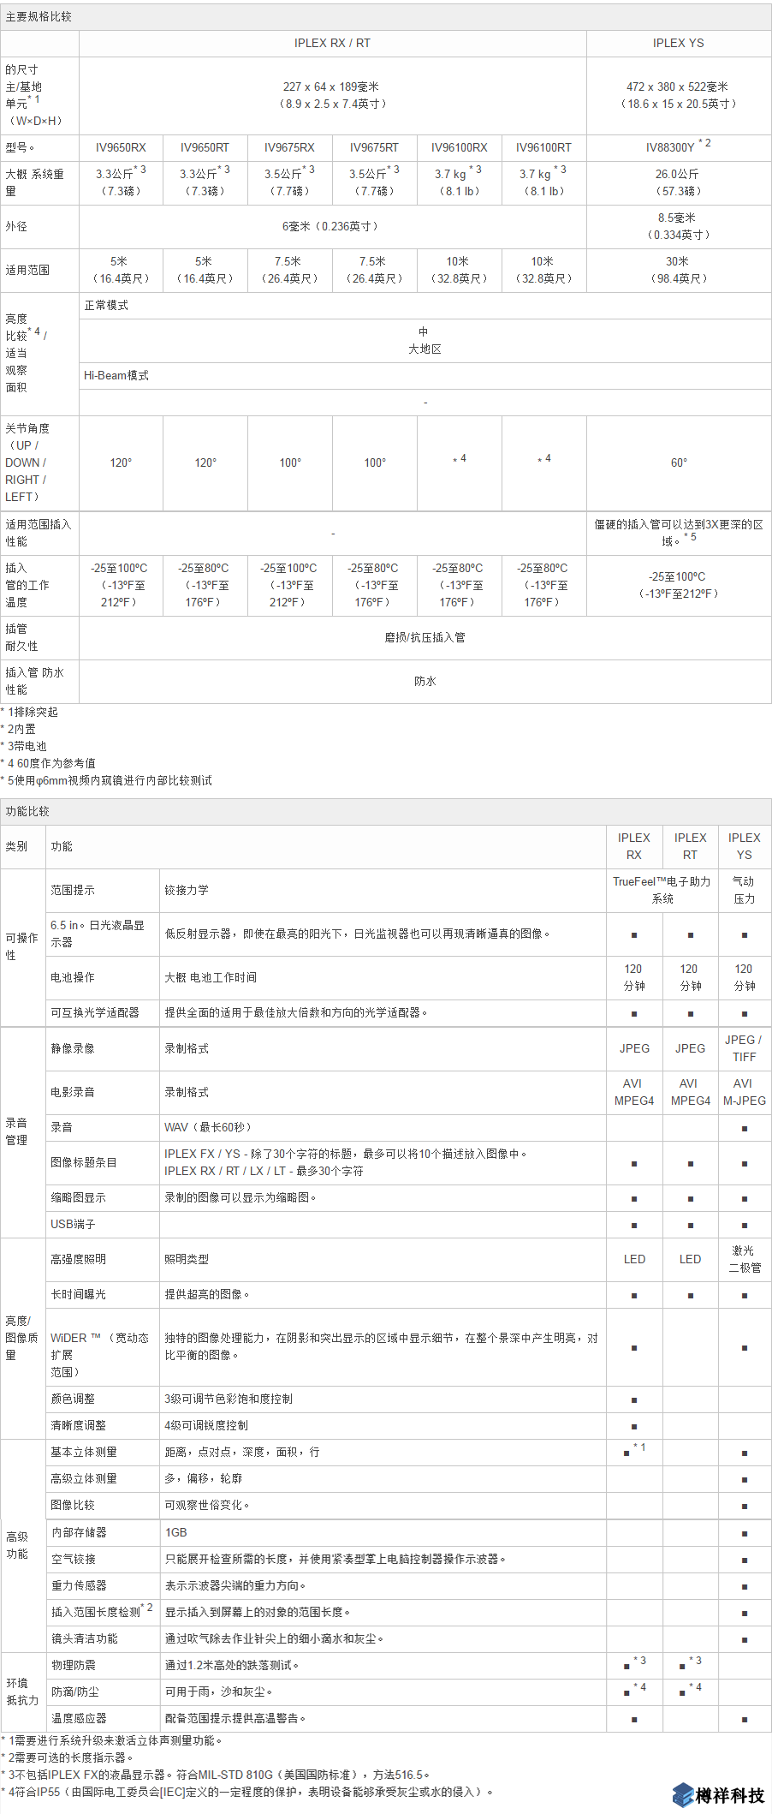Screen dimensions: 772x1814
Task: Click the square mark in the 颜色调整 row
Action: click(x=634, y=1399)
